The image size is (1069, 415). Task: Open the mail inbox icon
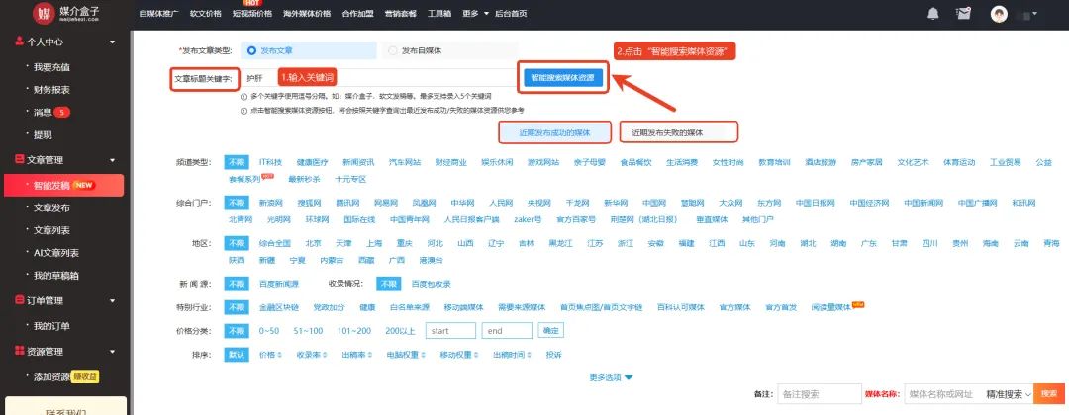(965, 14)
